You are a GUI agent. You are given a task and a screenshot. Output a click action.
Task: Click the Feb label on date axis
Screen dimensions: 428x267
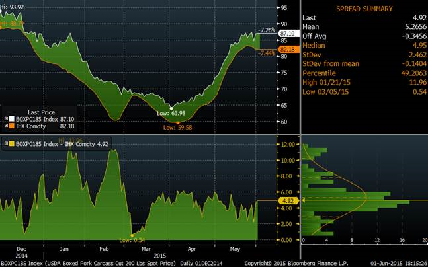[103, 250]
